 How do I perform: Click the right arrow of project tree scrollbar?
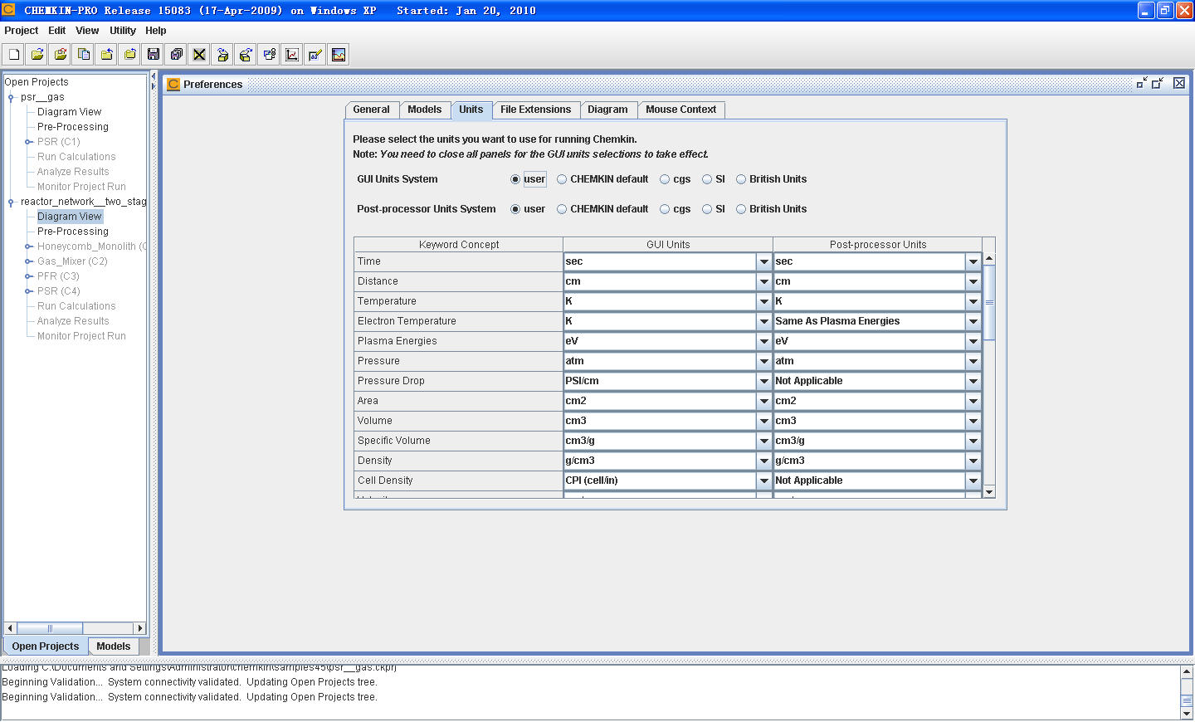pos(140,628)
